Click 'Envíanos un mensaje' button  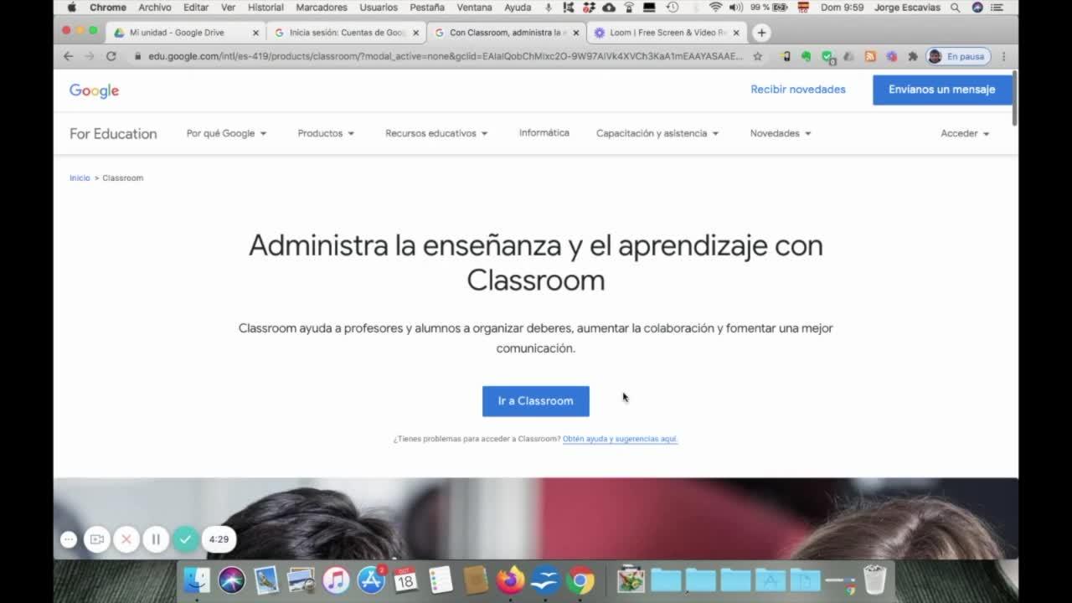point(942,90)
